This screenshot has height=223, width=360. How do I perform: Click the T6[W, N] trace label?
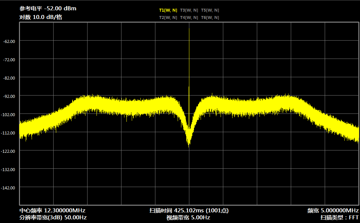pyautogui.click(x=210, y=18)
